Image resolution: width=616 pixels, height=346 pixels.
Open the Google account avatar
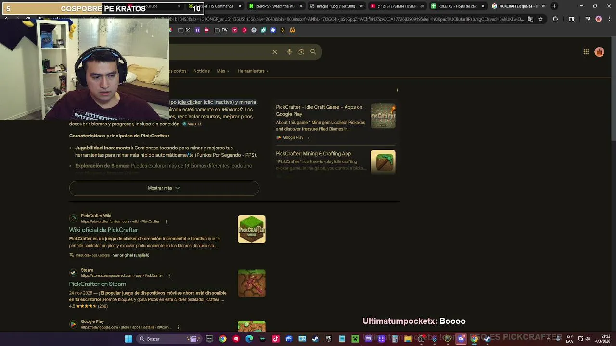tap(599, 52)
